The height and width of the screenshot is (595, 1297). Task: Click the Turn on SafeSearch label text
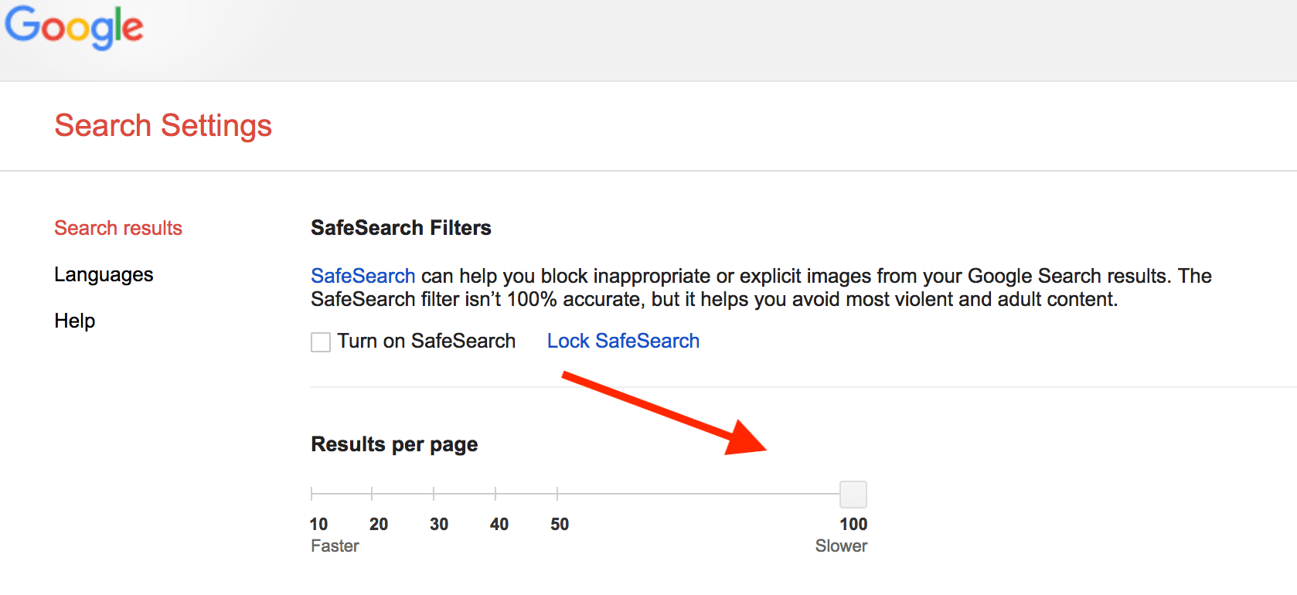[426, 341]
